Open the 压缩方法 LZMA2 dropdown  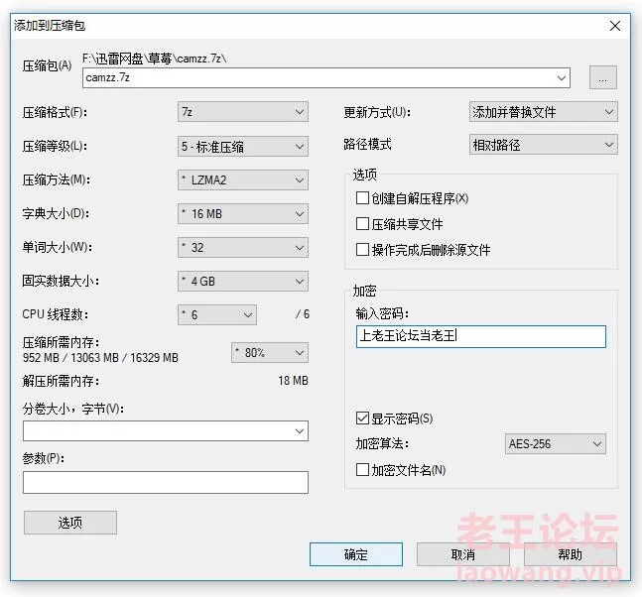(x=243, y=180)
